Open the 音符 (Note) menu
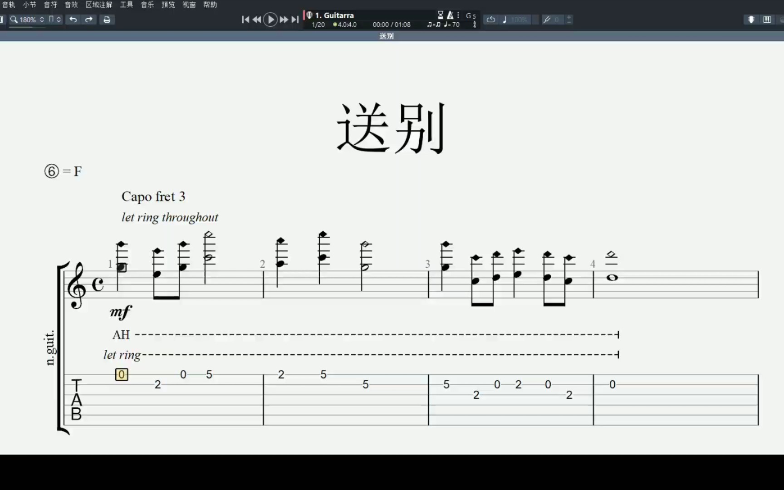Viewport: 784px width, 490px height. 50,5
